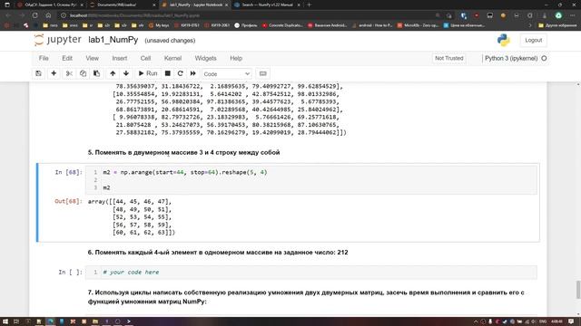Cut selected cells with the scissors icon
Screen dimensions: 581x326
point(69,73)
